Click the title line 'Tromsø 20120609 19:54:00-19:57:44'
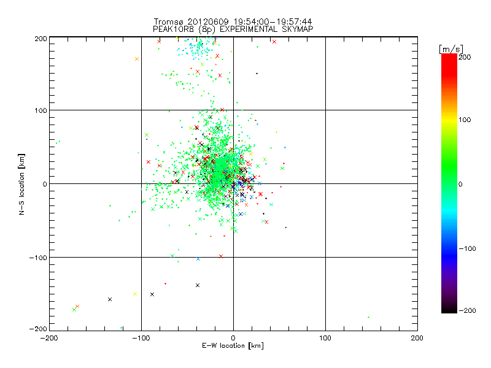Image resolution: width=491 pixels, height=368 pixels. pos(233,21)
